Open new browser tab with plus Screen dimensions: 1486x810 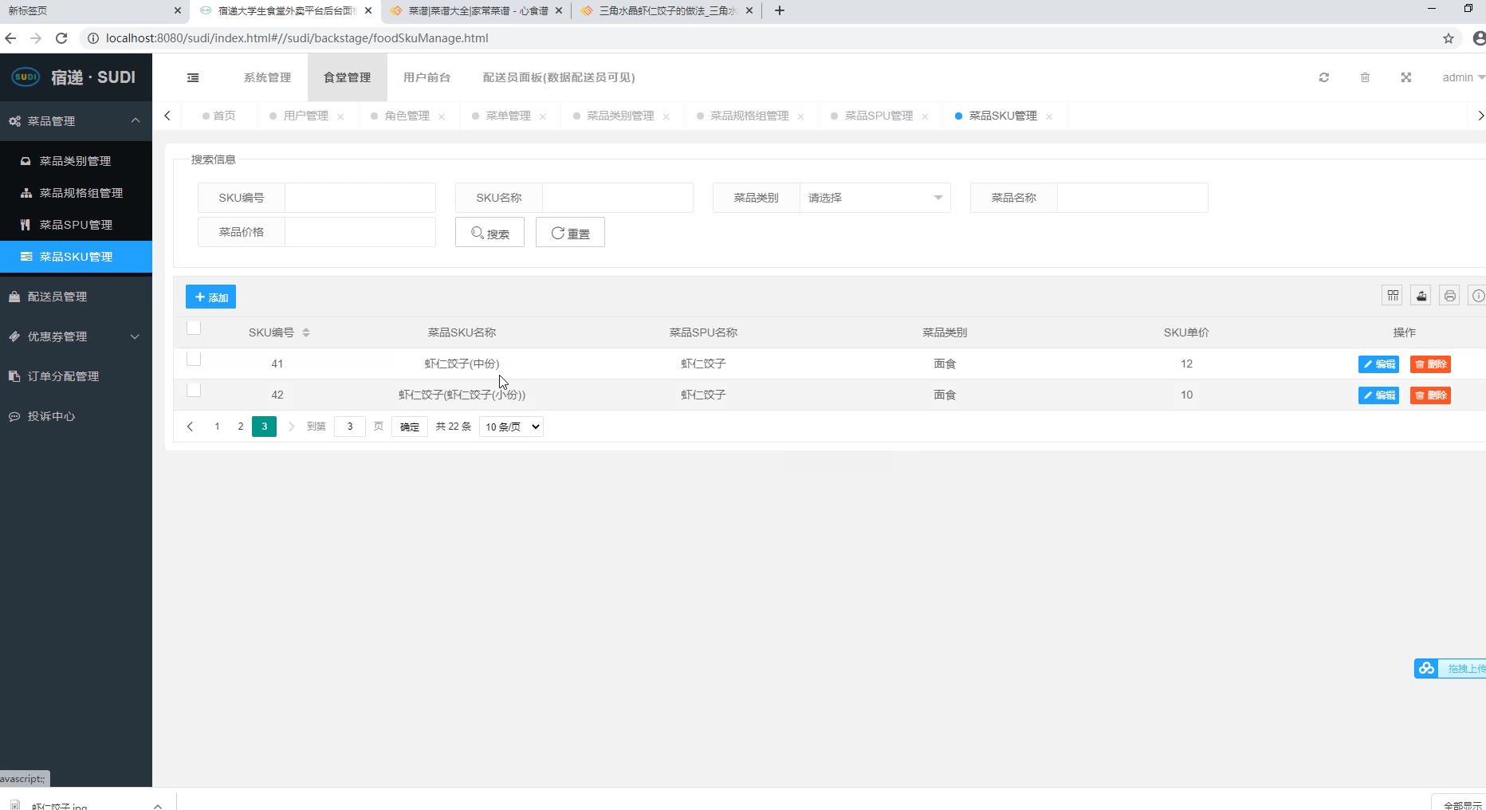click(x=780, y=10)
